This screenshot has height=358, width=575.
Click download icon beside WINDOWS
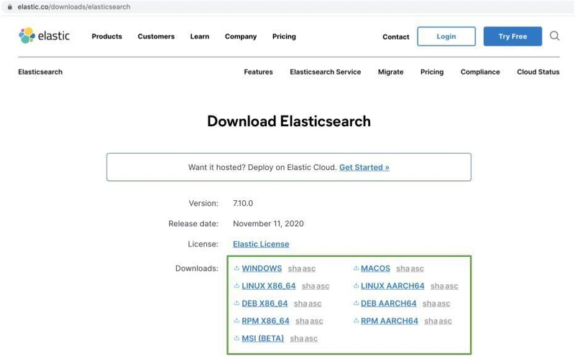(x=236, y=268)
